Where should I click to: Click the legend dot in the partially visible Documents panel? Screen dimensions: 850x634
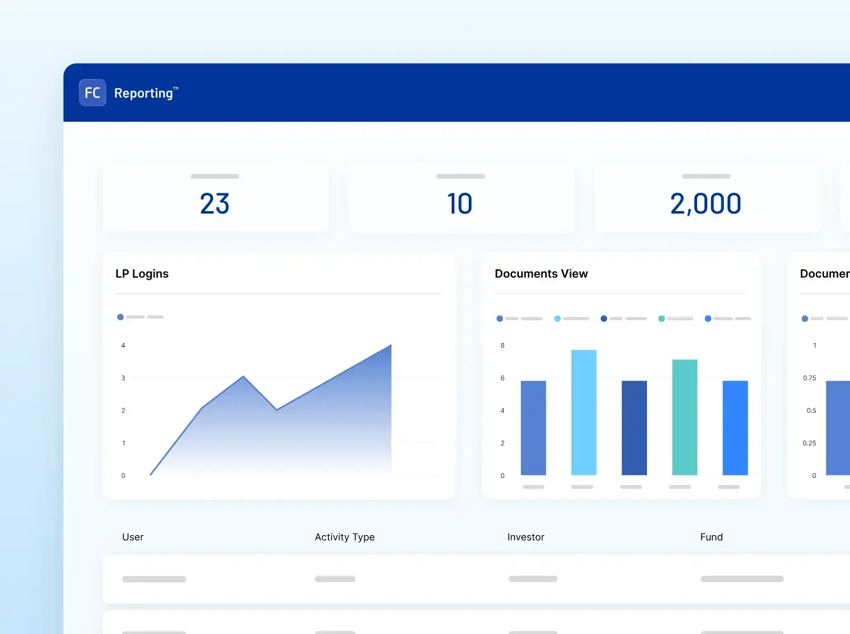(x=805, y=319)
